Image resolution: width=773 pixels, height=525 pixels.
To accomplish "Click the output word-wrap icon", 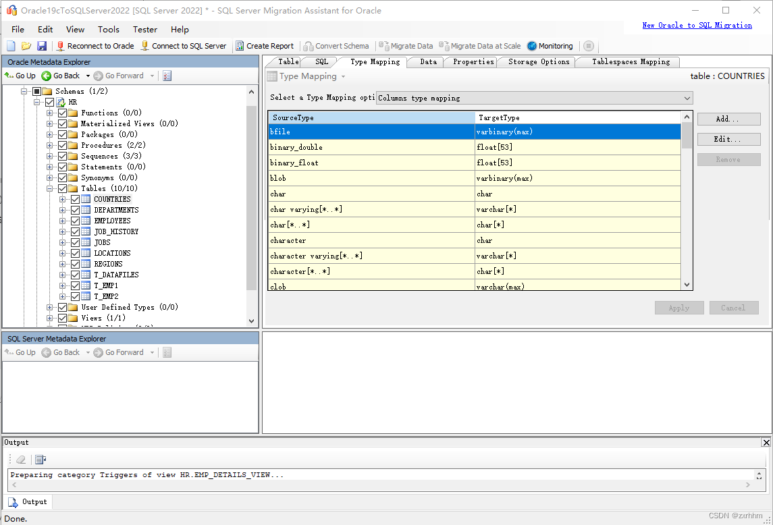I will point(41,460).
